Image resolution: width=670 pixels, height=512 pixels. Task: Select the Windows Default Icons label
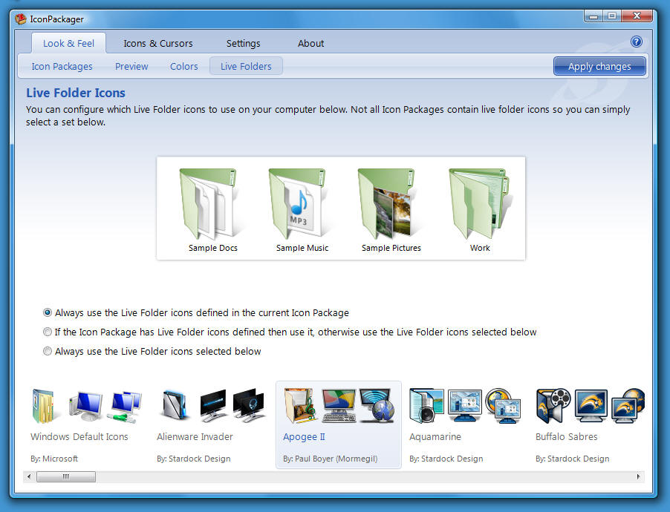click(79, 436)
